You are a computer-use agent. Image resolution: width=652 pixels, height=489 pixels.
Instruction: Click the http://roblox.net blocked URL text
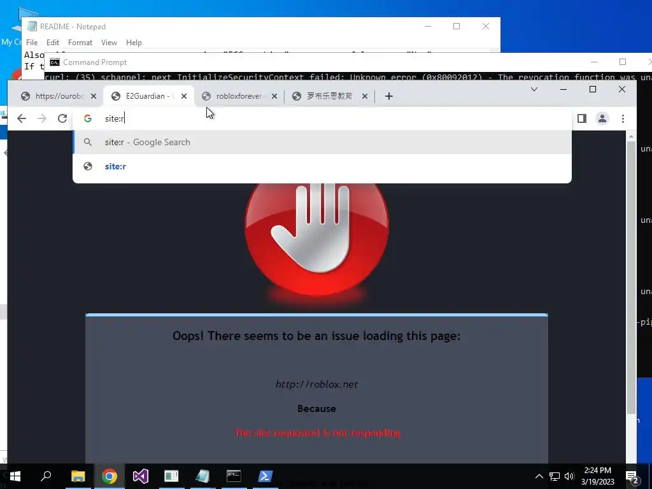(317, 384)
